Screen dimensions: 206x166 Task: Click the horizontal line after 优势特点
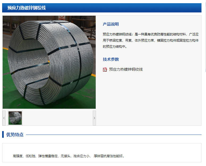tap(114, 135)
